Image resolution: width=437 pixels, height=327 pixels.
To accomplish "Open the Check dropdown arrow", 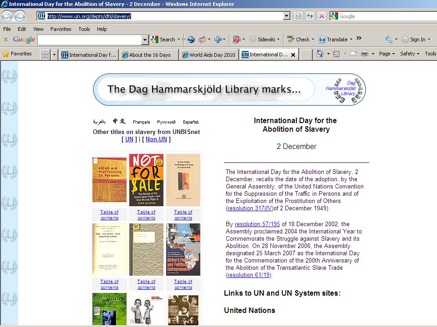I will pos(313,40).
